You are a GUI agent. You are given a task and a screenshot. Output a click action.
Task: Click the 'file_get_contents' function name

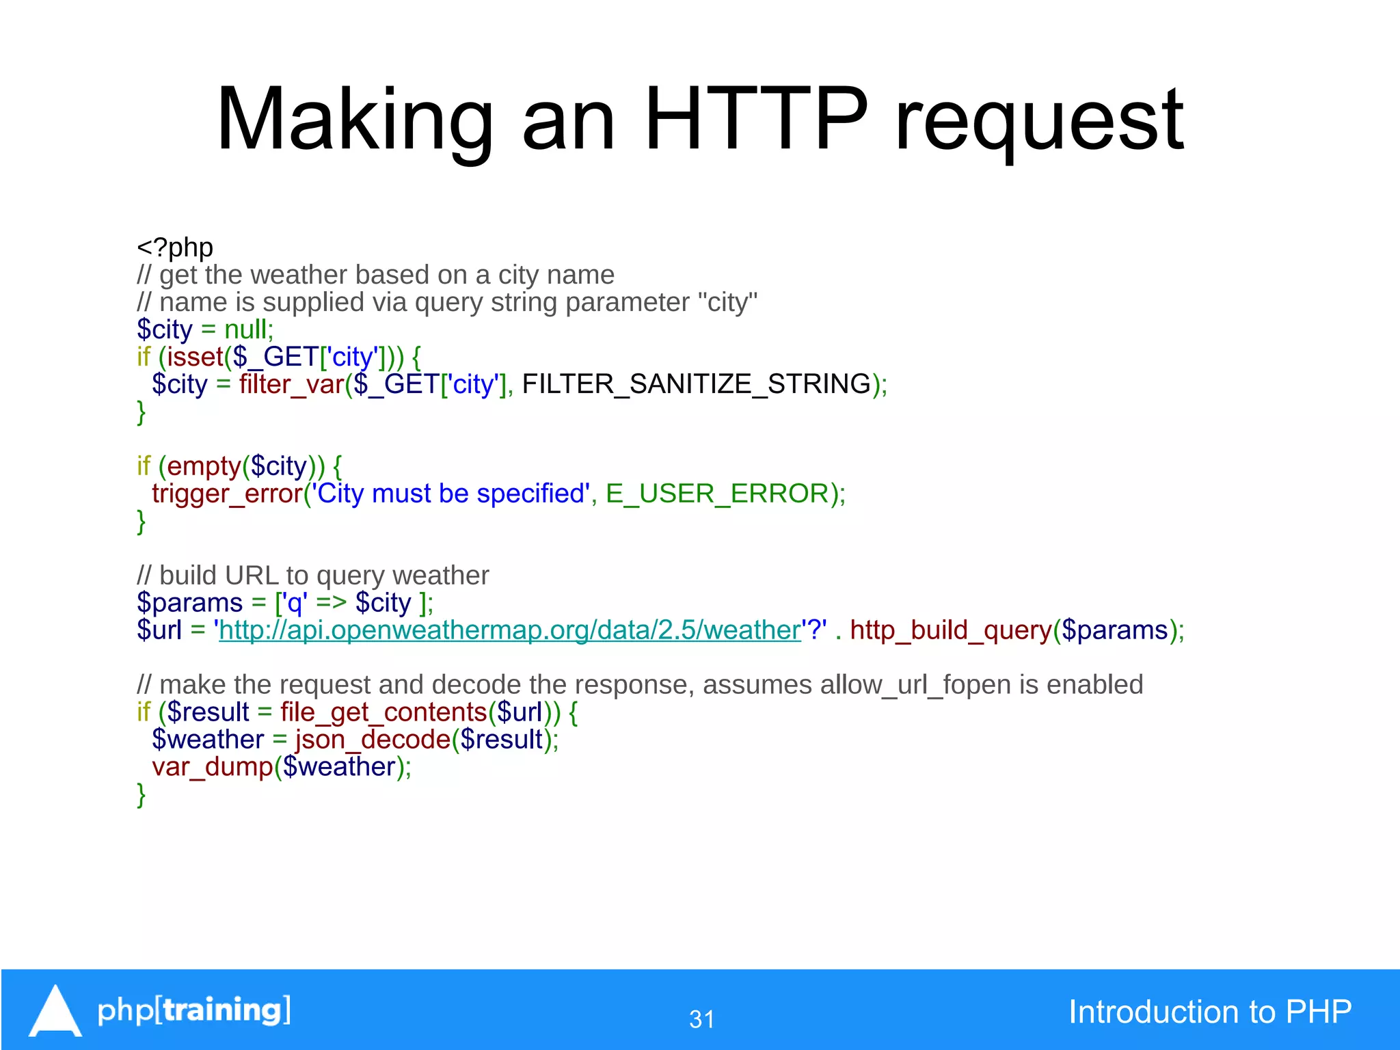coord(383,712)
